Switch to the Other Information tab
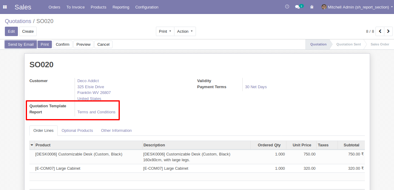Image resolution: width=394 pixels, height=190 pixels. click(x=116, y=131)
